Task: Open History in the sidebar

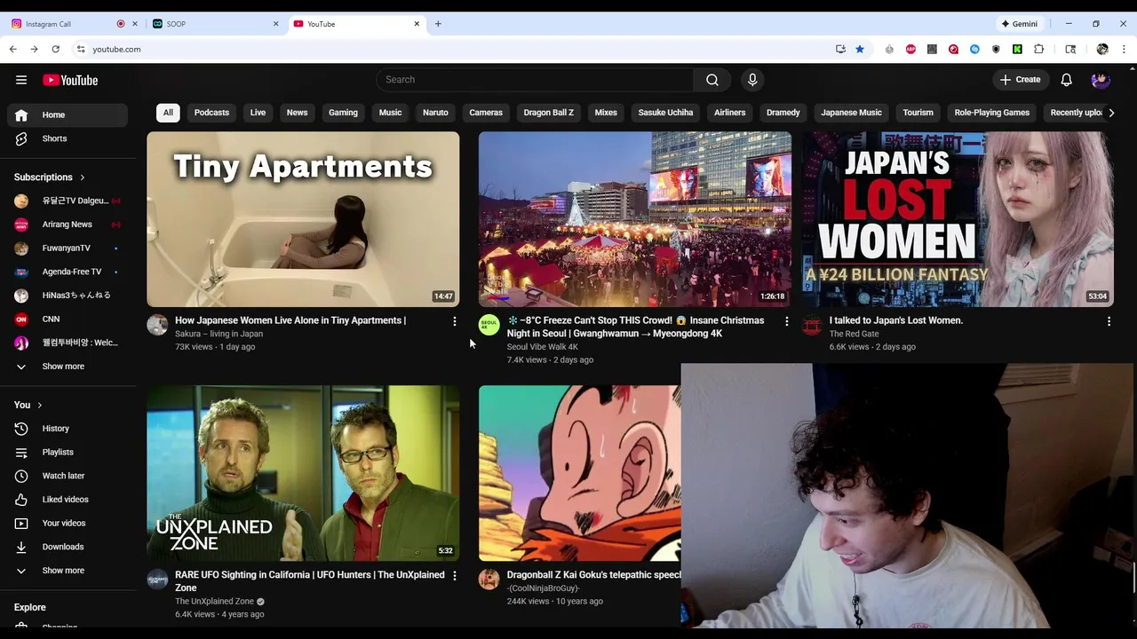Action: click(68, 429)
